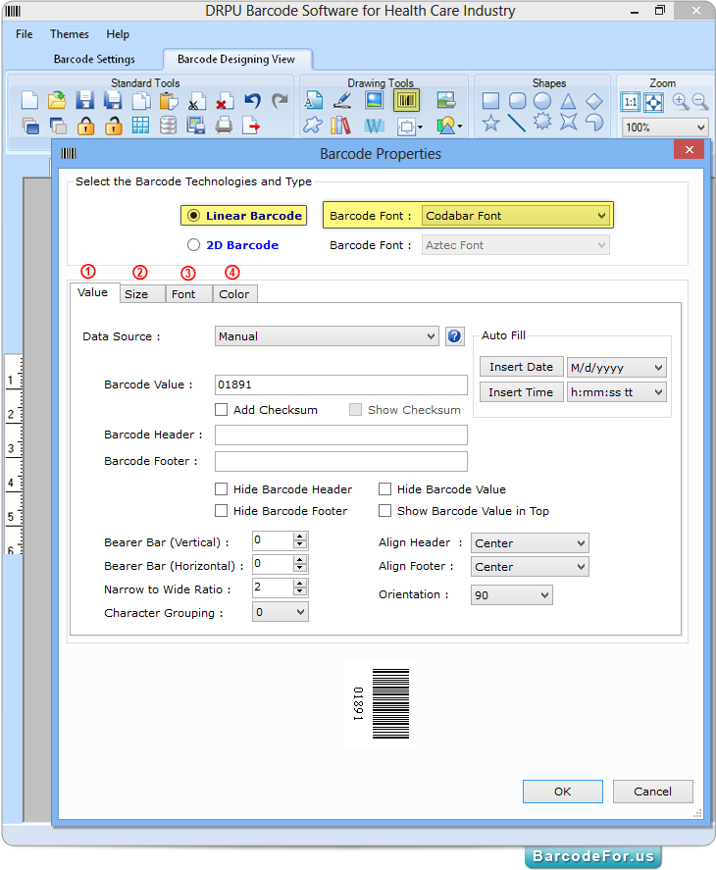Screen dimensions: 716x870
Task: Click the Barcode Header text field
Action: click(340, 435)
